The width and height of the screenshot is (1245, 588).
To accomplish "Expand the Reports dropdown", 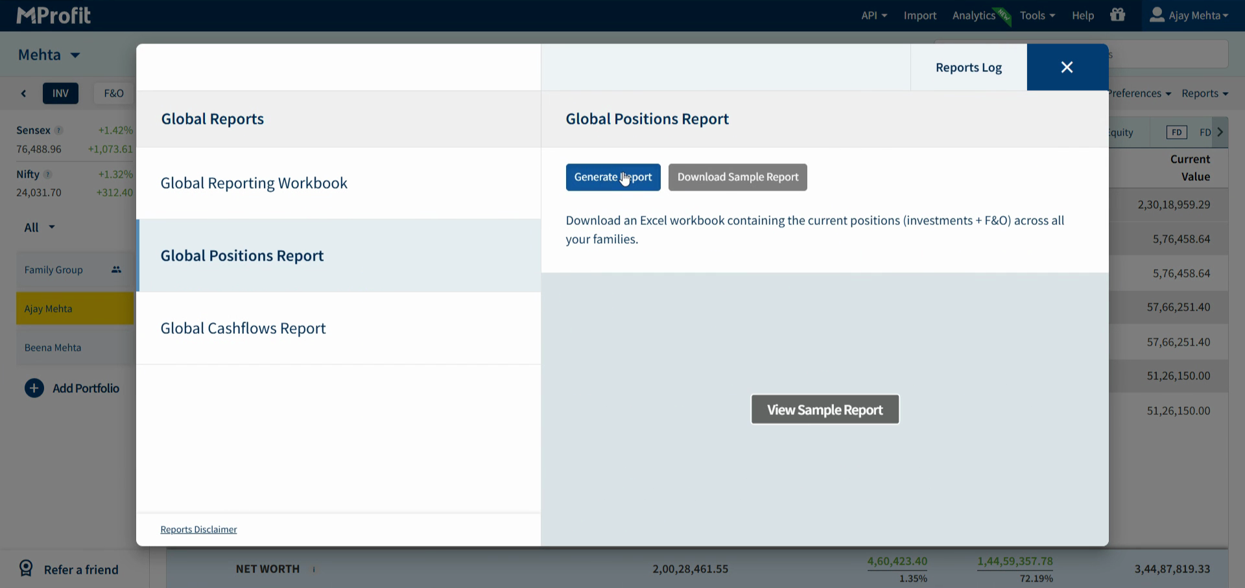I will tap(1205, 93).
